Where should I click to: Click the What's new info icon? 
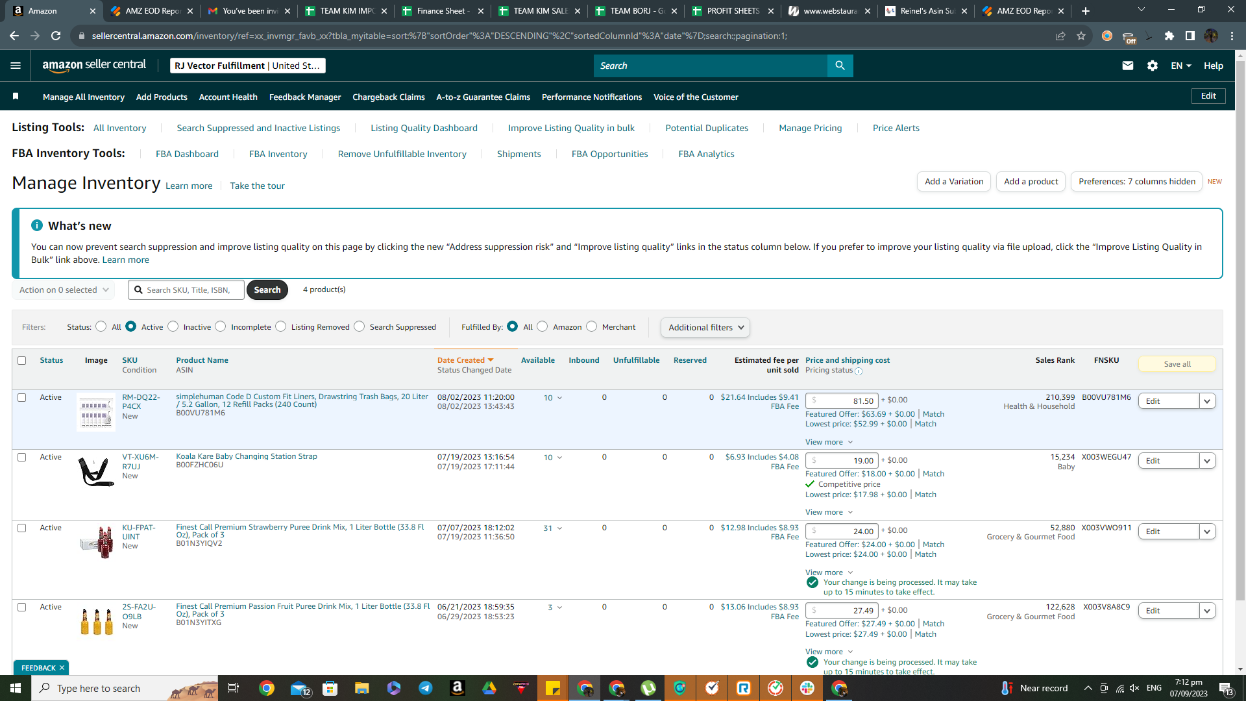pos(37,225)
